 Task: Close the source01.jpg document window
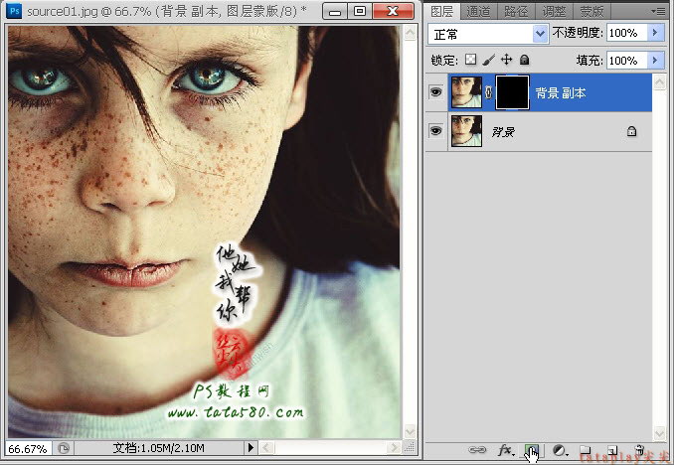coord(393,12)
